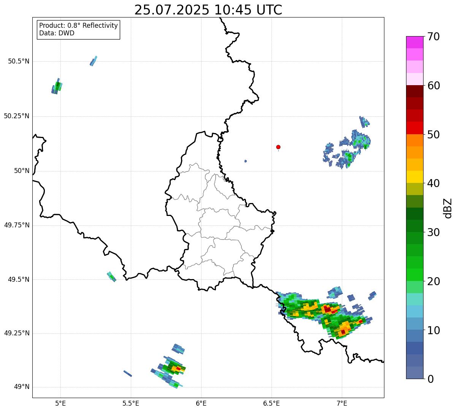The image size is (457, 411).
Task: Pick the bright green swatch just above 20
Action: point(414,275)
